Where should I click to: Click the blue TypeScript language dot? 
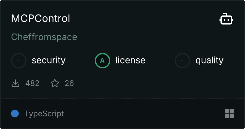tap(15, 114)
